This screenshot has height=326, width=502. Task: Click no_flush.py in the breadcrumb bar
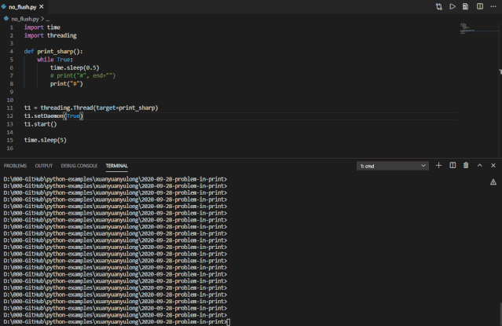(24, 18)
